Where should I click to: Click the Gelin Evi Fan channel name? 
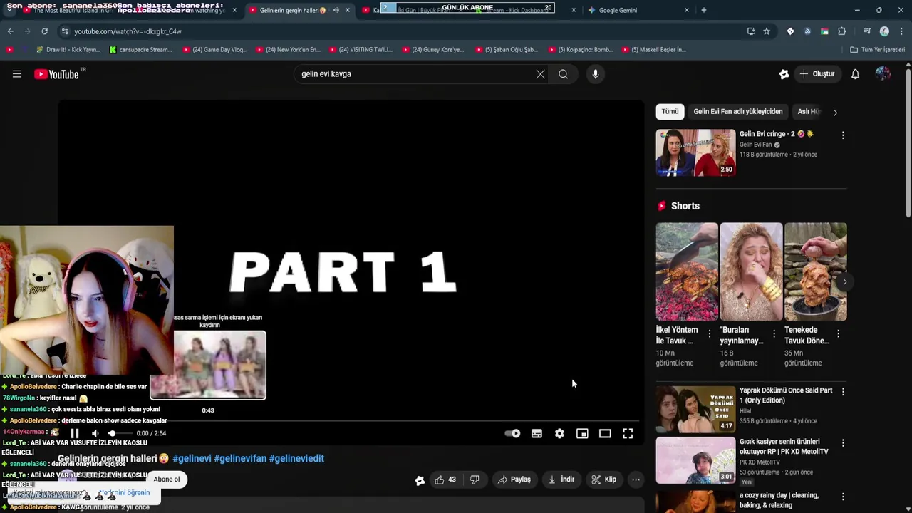pos(755,145)
